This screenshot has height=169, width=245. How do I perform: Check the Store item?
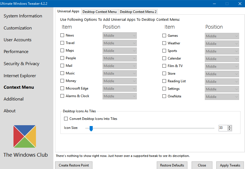coord(164,73)
